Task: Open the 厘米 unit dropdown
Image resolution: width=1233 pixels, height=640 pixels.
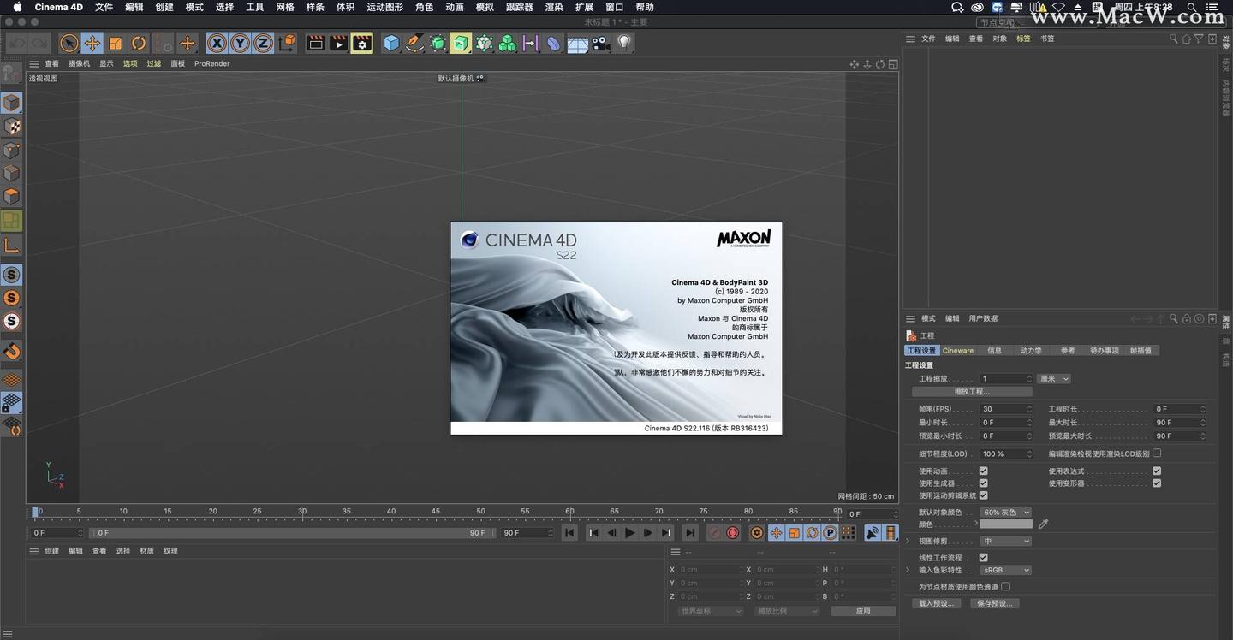Action: (x=1054, y=379)
